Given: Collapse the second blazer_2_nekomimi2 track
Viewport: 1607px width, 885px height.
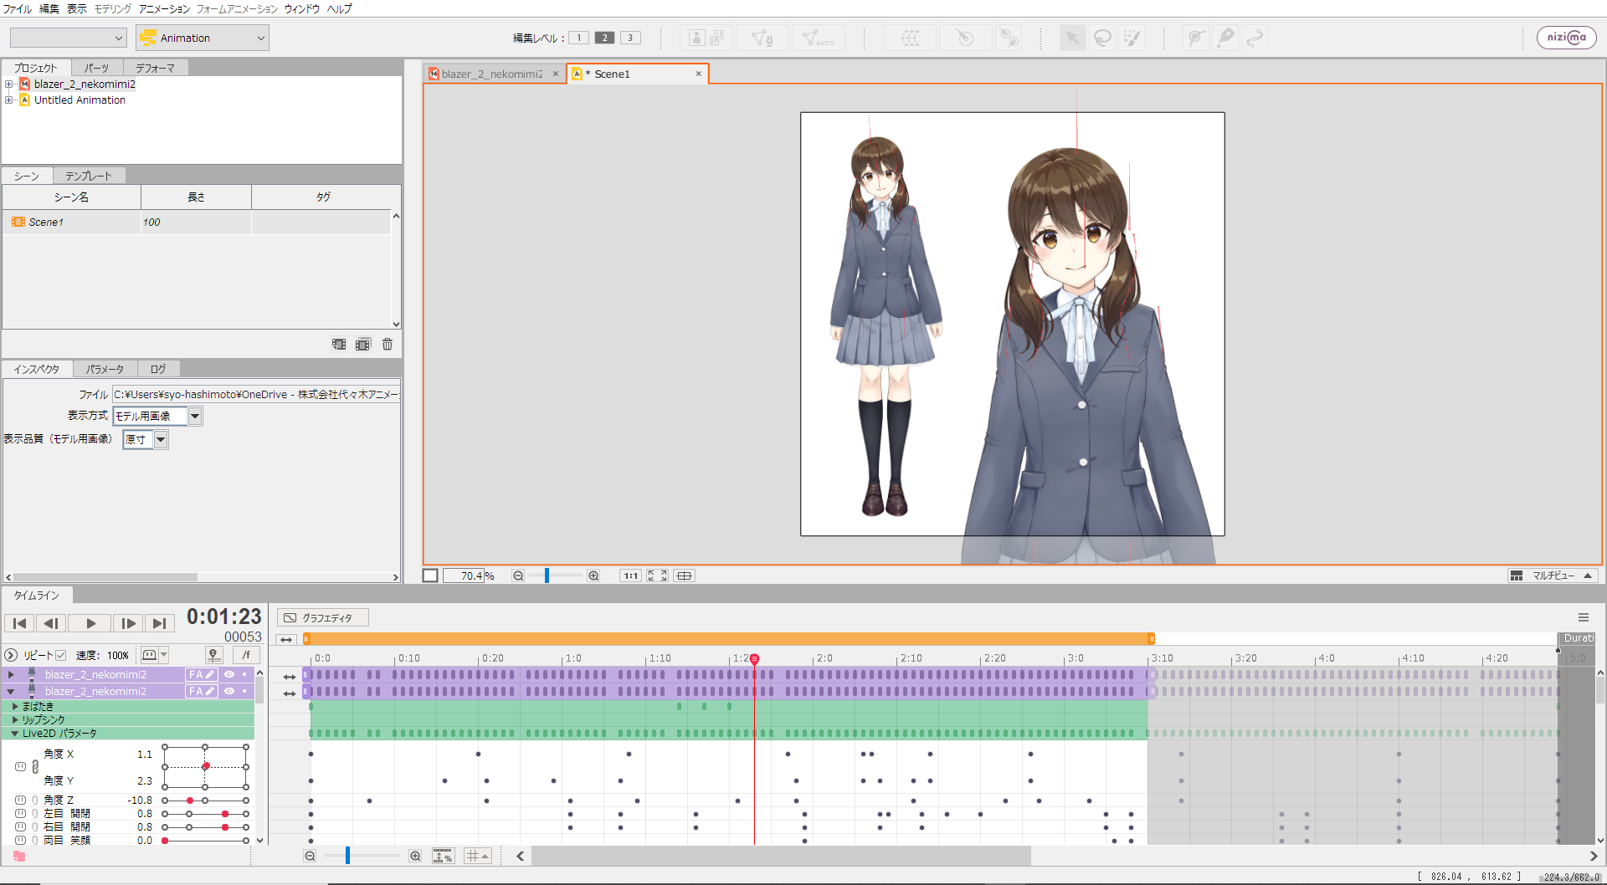Looking at the screenshot, I should [x=11, y=692].
